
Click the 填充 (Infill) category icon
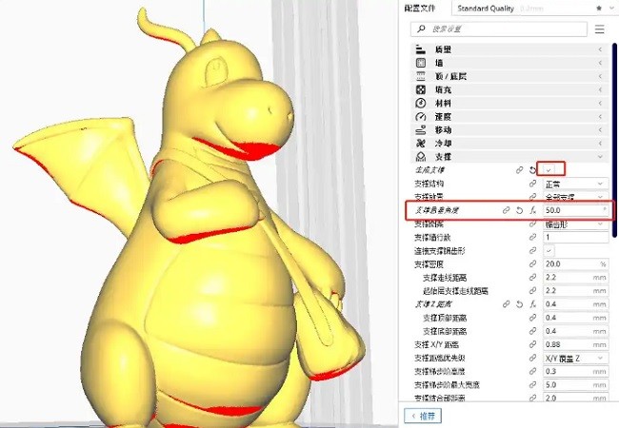[x=421, y=89]
